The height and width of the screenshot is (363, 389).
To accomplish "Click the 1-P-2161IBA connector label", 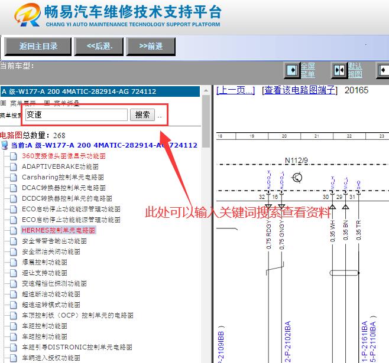I will [364, 342].
